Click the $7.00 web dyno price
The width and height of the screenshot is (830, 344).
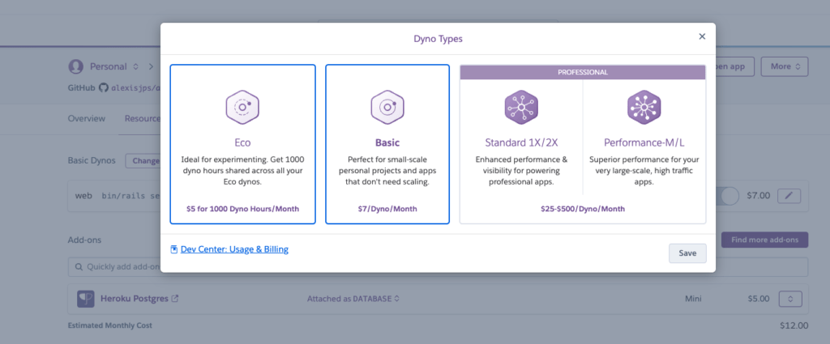(x=758, y=196)
